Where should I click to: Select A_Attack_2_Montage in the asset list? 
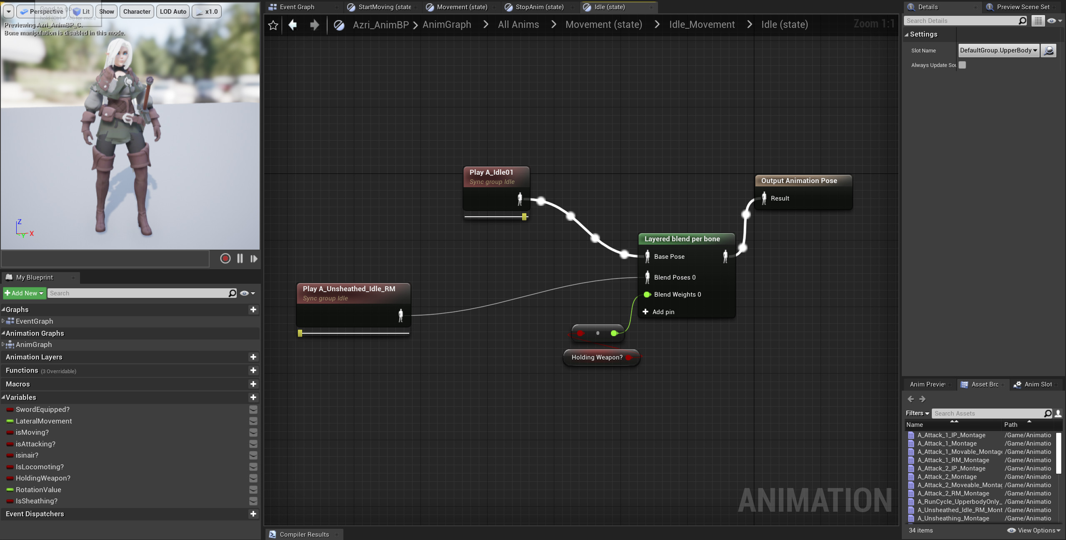coord(947,477)
